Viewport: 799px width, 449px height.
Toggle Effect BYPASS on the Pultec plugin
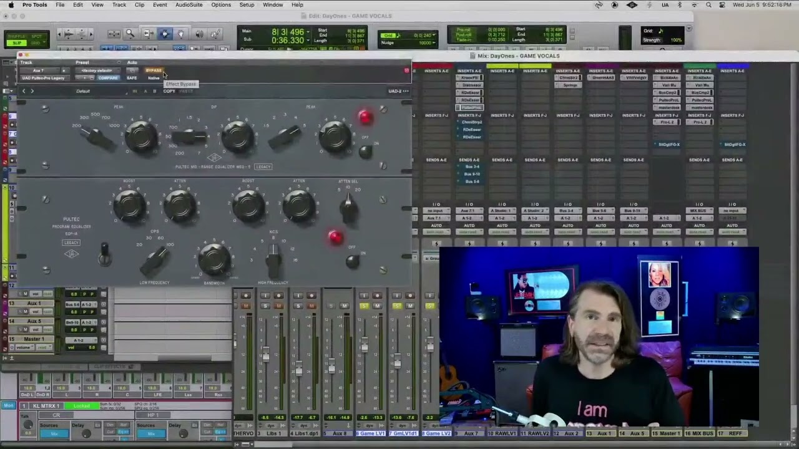point(154,70)
